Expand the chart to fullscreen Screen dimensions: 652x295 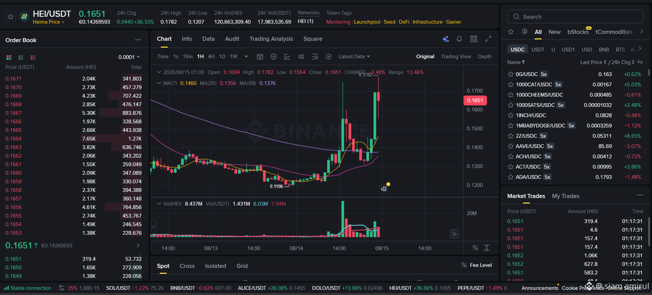click(x=488, y=39)
